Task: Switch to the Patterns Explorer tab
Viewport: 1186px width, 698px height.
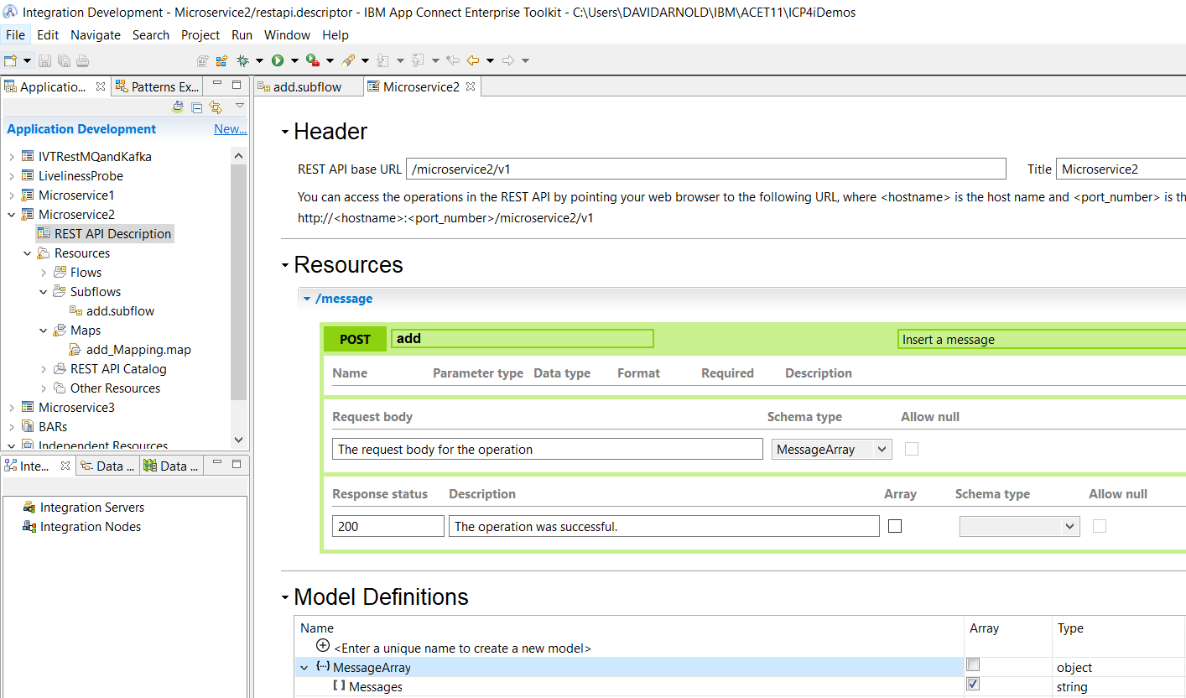Action: (x=157, y=86)
